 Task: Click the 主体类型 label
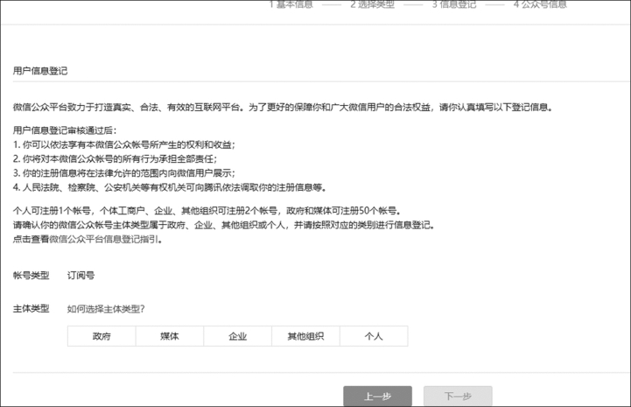pyautogui.click(x=31, y=309)
